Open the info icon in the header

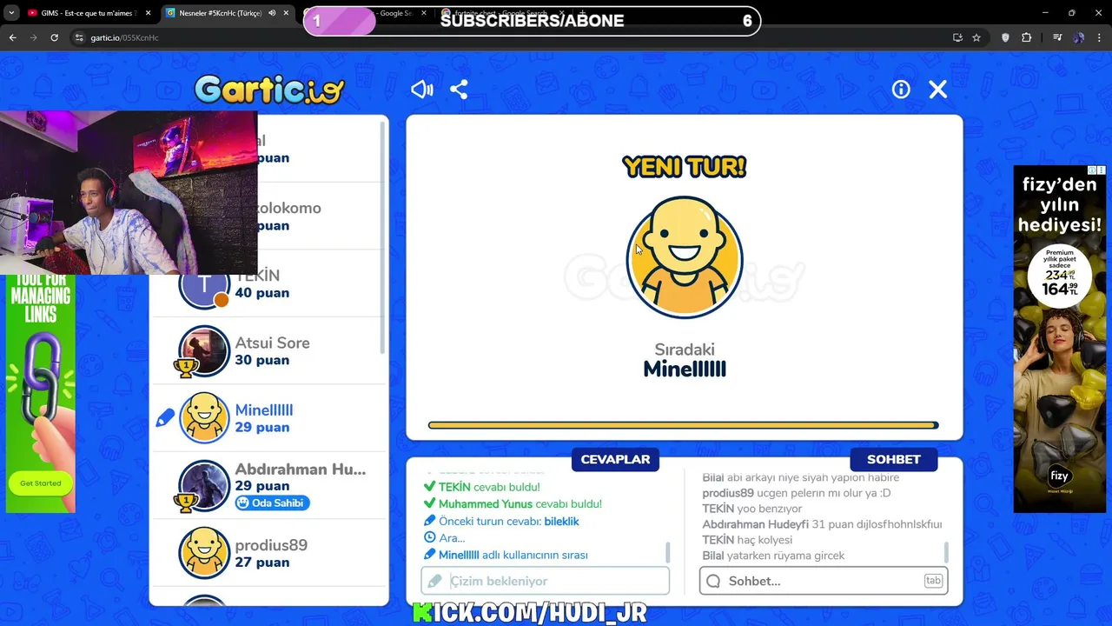[x=901, y=90]
